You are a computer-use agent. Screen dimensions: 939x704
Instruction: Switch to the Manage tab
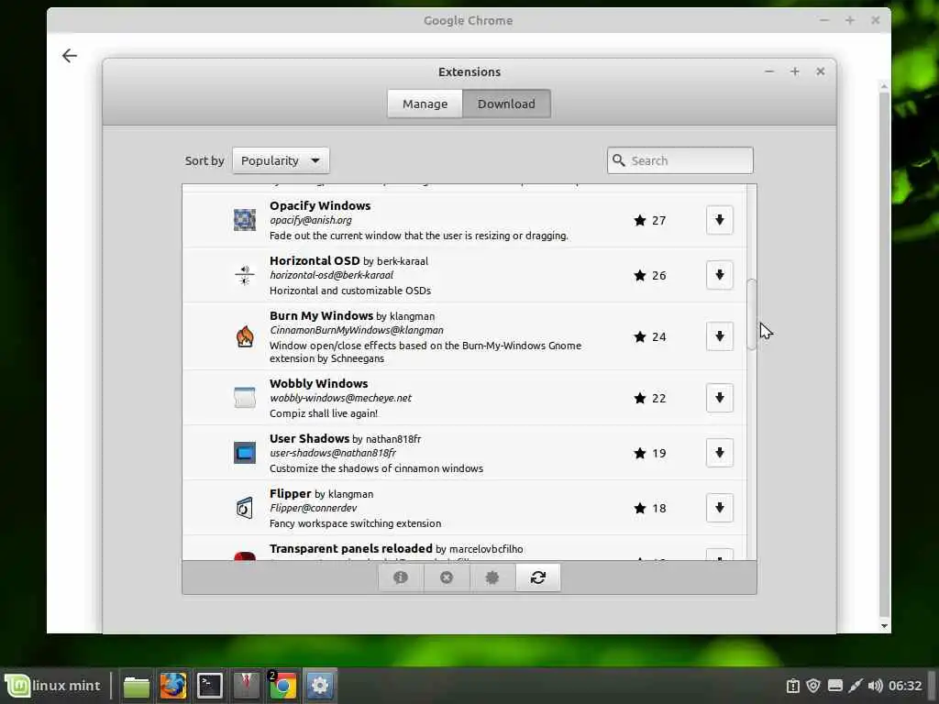coord(425,104)
